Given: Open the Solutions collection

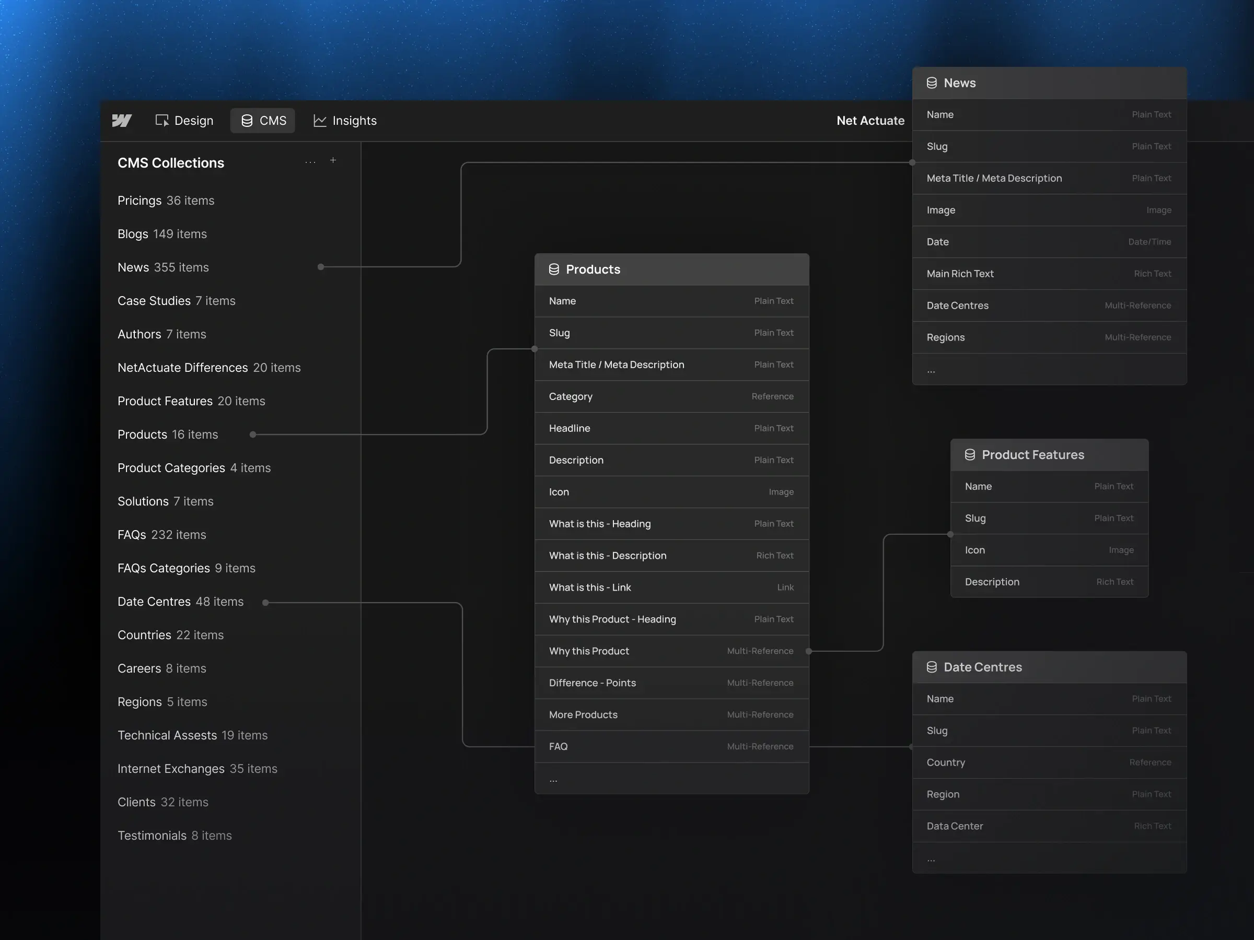Looking at the screenshot, I should 166,501.
